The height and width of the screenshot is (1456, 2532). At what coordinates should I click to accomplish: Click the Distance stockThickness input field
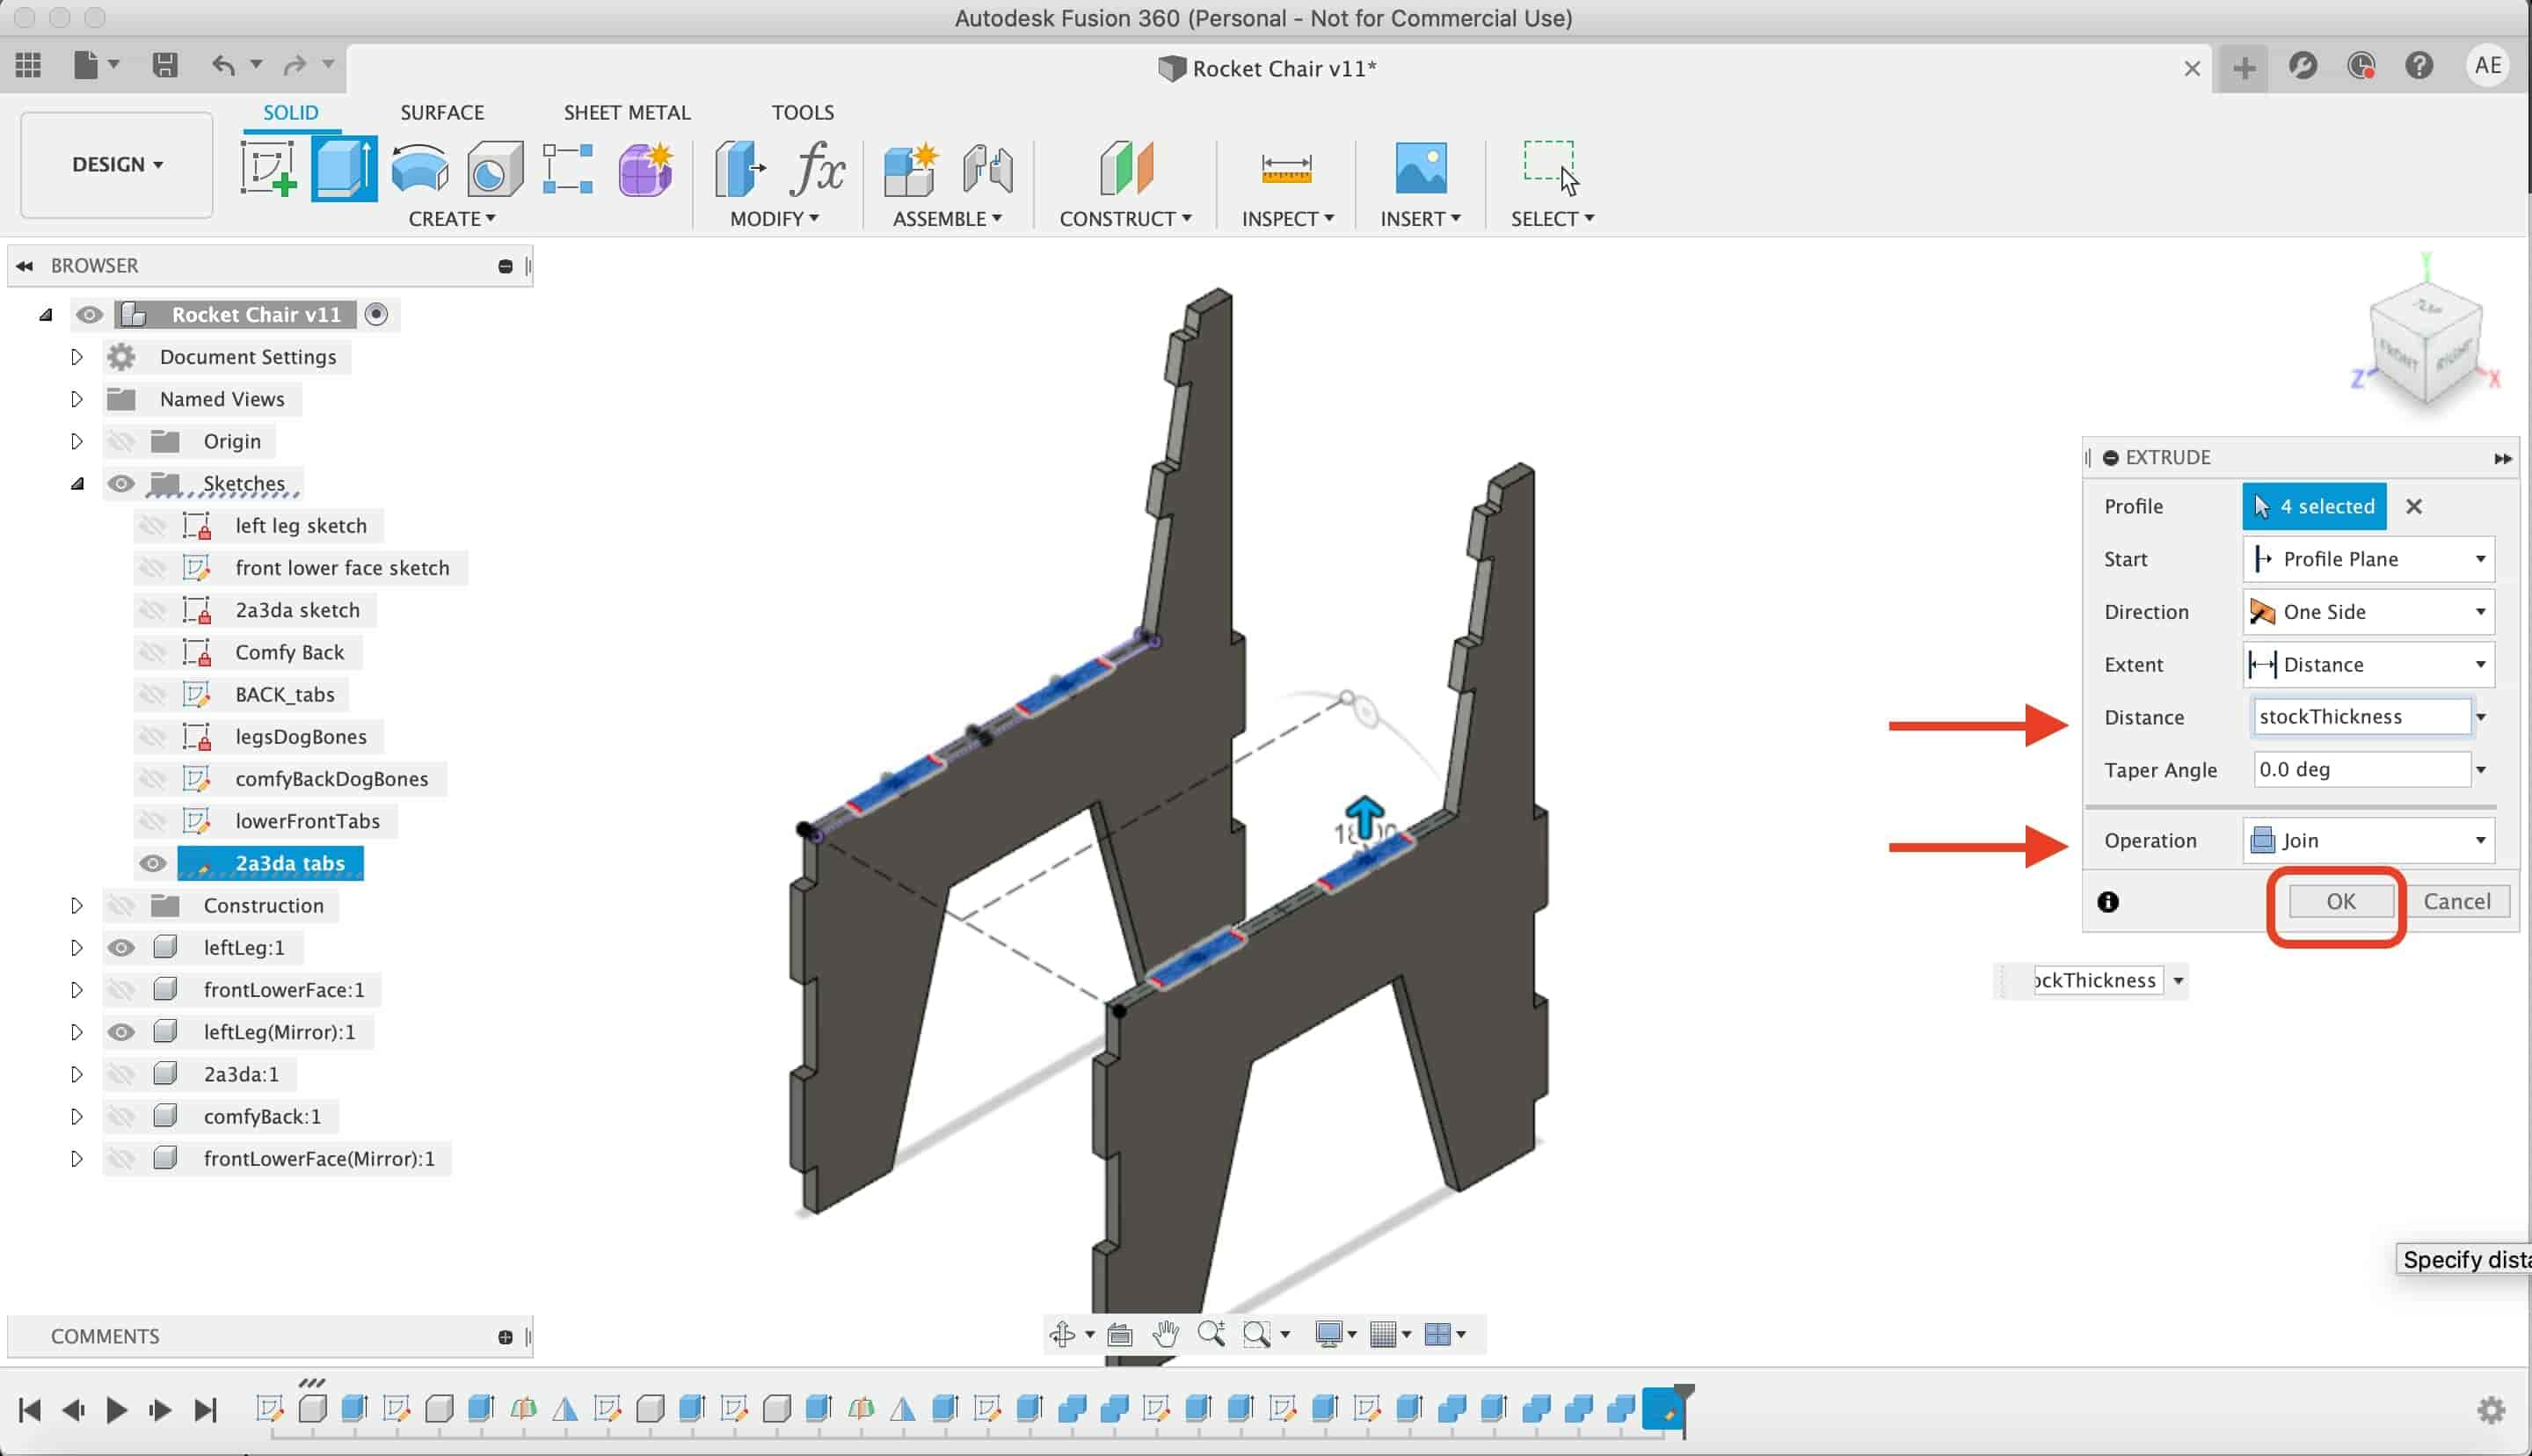pos(2362,717)
